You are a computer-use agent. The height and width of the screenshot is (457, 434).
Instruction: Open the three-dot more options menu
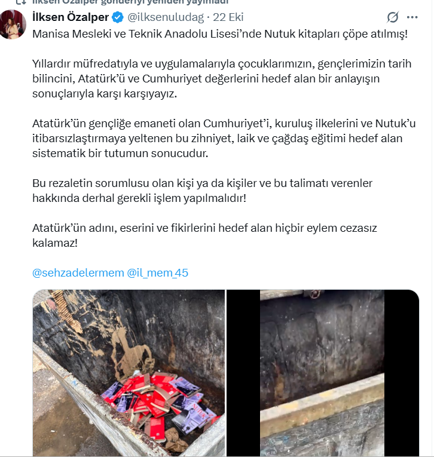tap(412, 17)
